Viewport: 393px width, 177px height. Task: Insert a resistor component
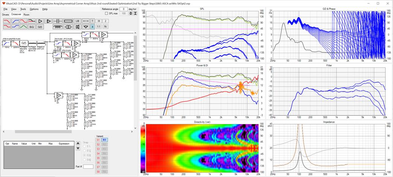coord(68,21)
